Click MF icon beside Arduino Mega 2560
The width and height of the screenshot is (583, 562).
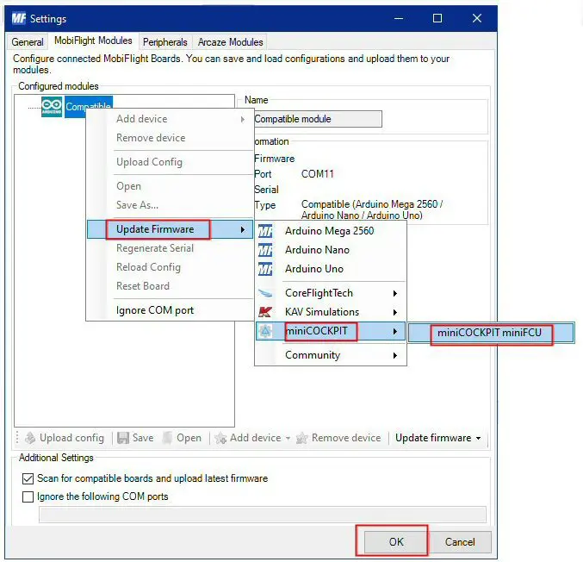265,231
